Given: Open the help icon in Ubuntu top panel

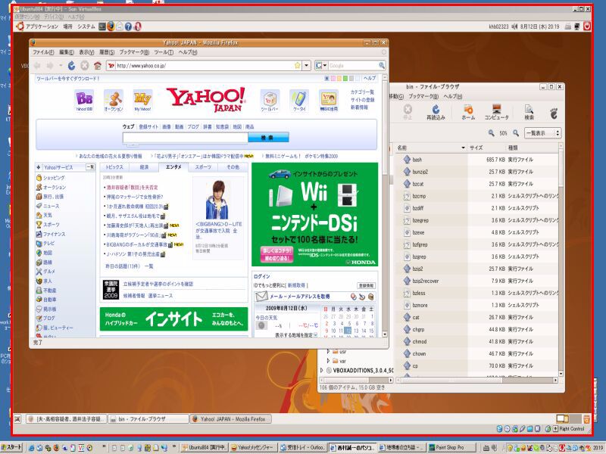Looking at the screenshot, I should pos(128,26).
